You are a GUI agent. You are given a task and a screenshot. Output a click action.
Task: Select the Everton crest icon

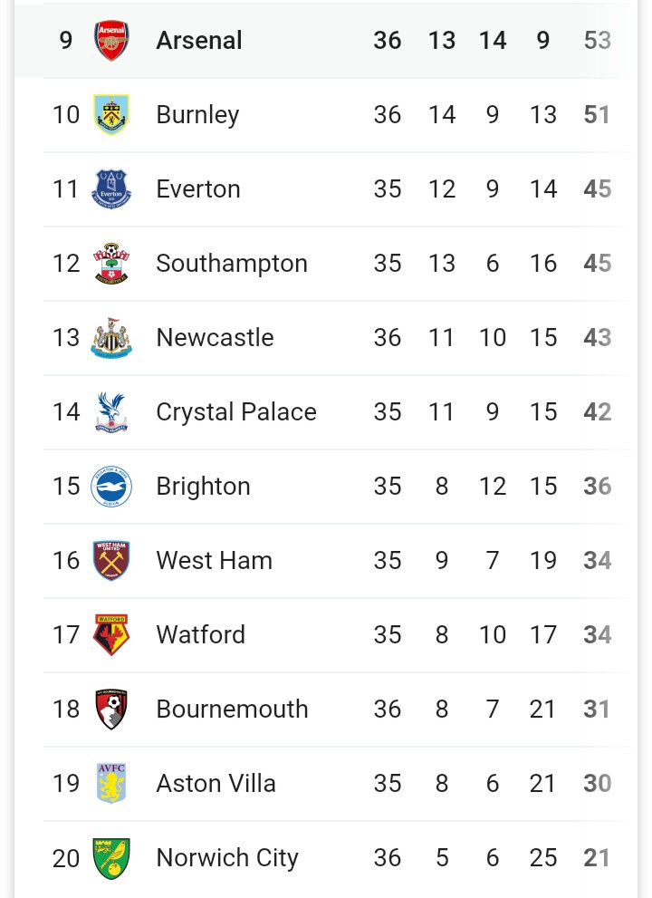[111, 189]
